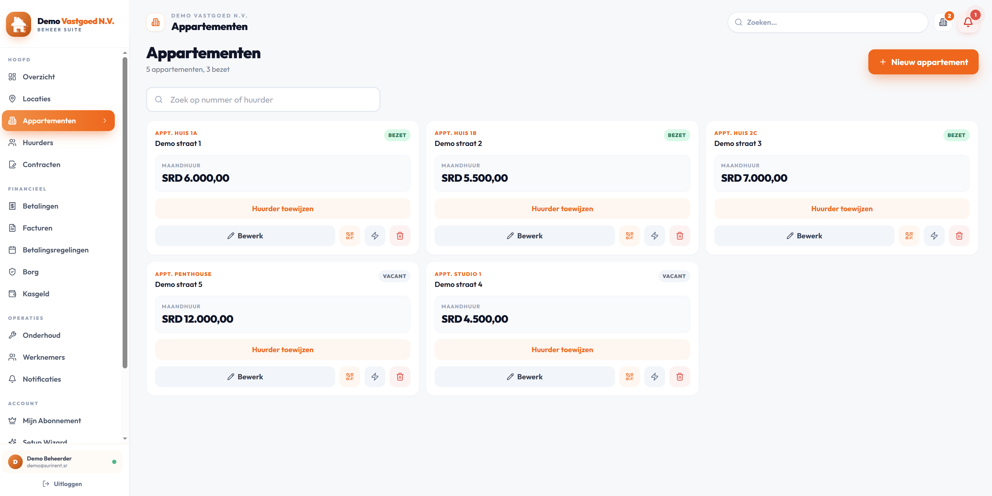
Task: Click sidebar scroll up arrow
Action: (x=125, y=53)
